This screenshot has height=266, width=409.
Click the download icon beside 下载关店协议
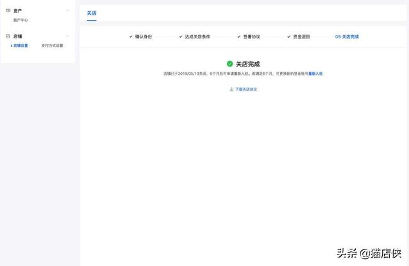point(231,90)
